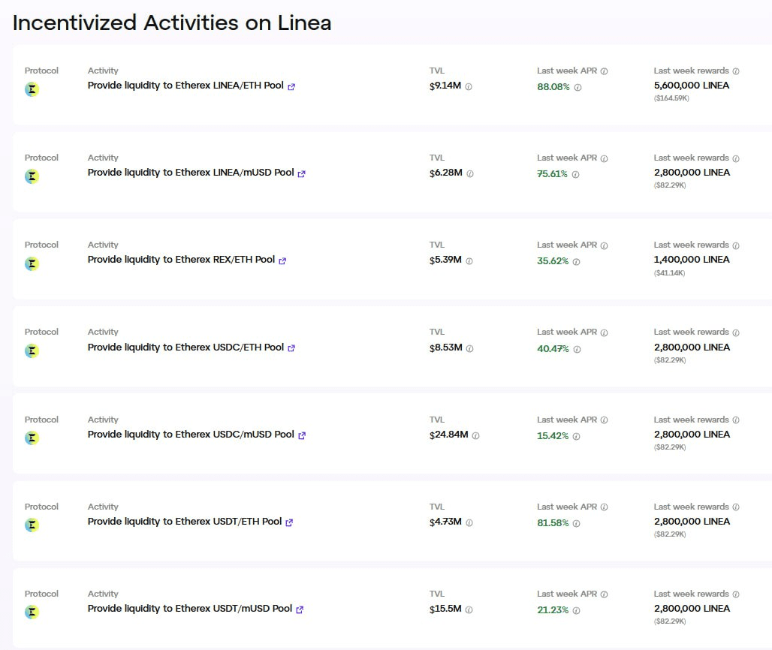Click Last week rewards header info icon in USDT/ETH row
The width and height of the screenshot is (772, 650).
pyautogui.click(x=736, y=507)
